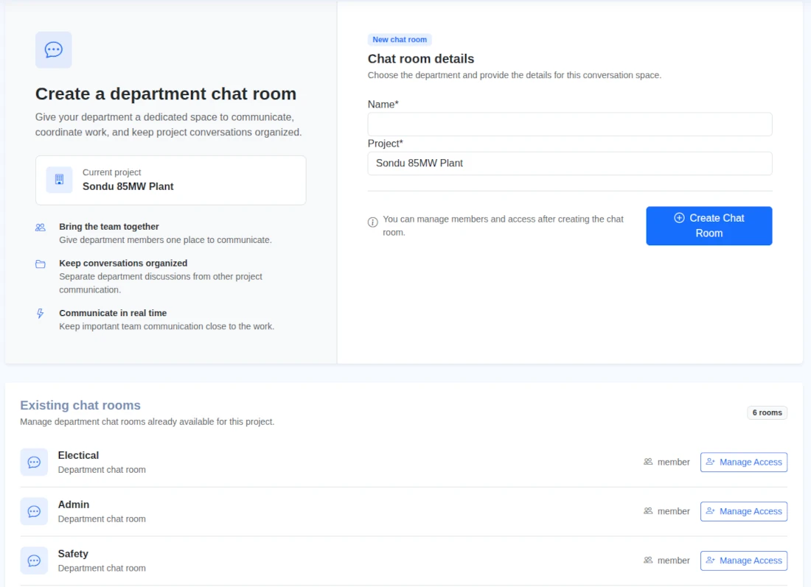811x587 pixels.
Task: Click the people icon beside Bring the team together
Action: click(41, 228)
